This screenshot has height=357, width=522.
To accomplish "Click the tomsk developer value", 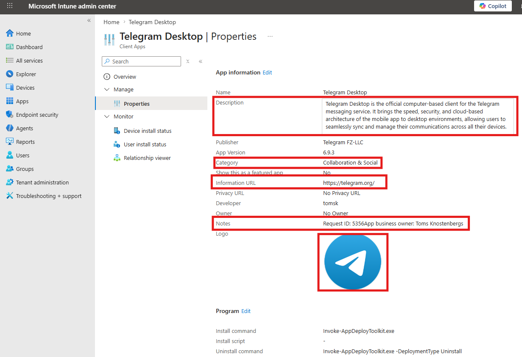I will 331,203.
